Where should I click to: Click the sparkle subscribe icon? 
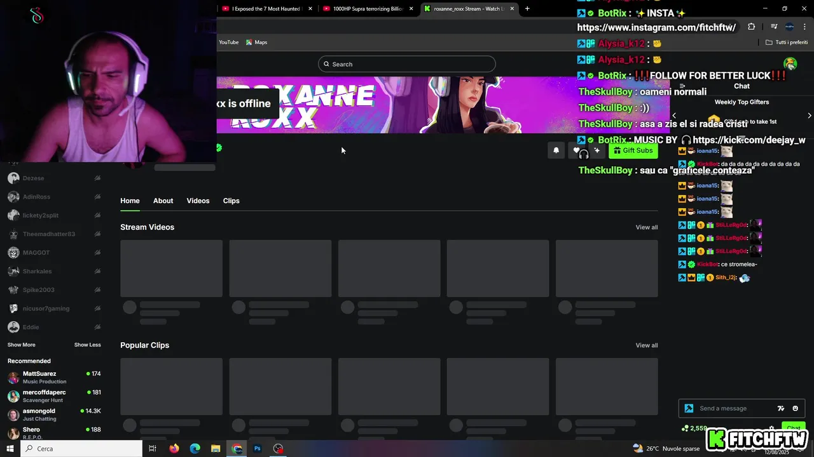[x=597, y=150]
